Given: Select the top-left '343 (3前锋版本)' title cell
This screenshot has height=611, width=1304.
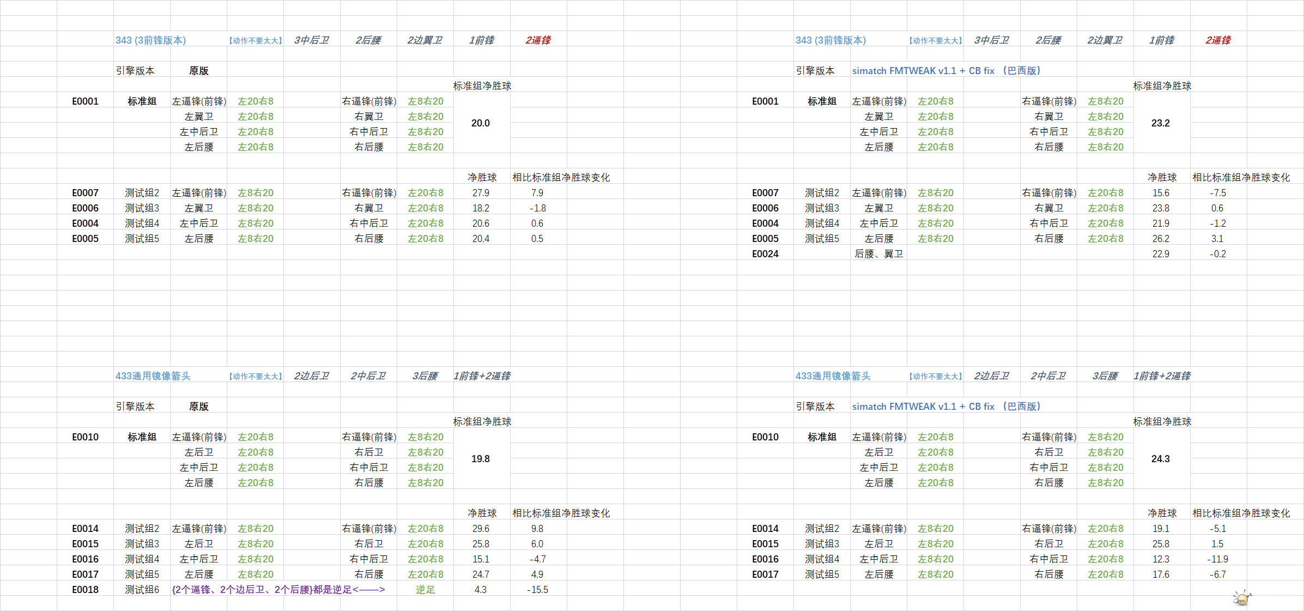Looking at the screenshot, I should click(x=150, y=40).
